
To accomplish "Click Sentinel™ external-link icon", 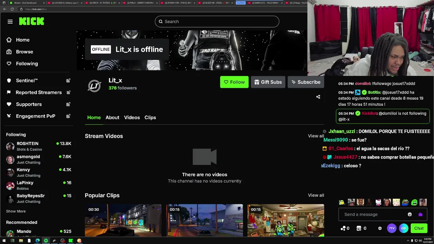I will tap(68, 81).
